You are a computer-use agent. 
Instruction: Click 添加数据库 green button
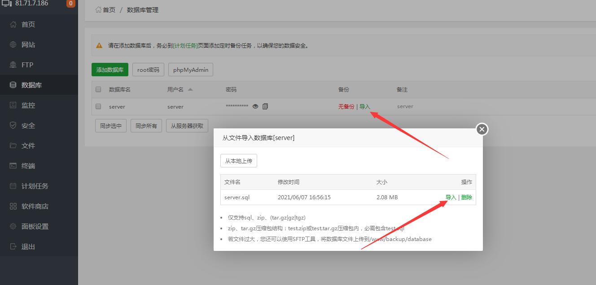[110, 70]
